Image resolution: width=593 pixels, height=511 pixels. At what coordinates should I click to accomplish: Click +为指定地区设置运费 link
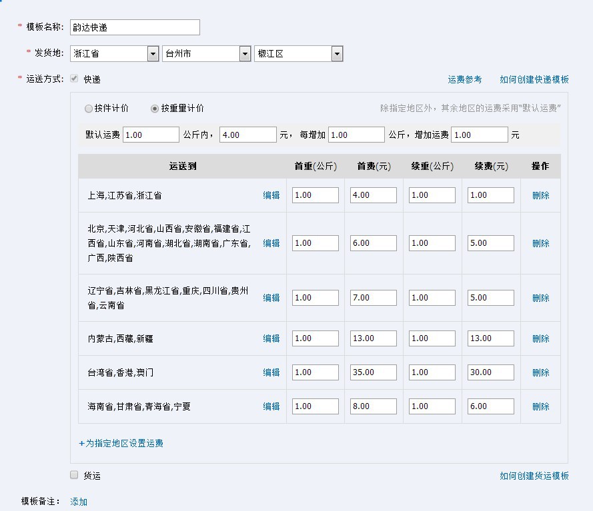[x=121, y=443]
